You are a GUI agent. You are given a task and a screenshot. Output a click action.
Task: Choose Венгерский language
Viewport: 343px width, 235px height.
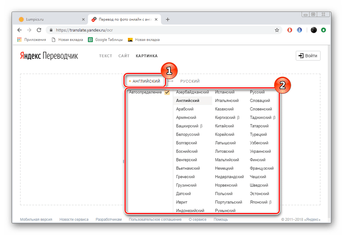pyautogui.click(x=186, y=160)
